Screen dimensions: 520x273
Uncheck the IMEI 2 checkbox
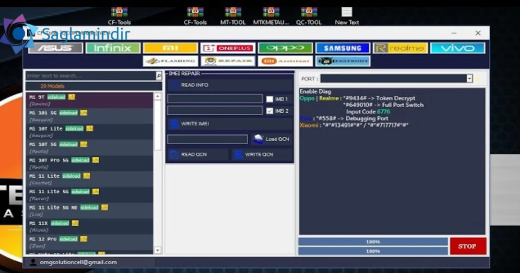pos(270,111)
